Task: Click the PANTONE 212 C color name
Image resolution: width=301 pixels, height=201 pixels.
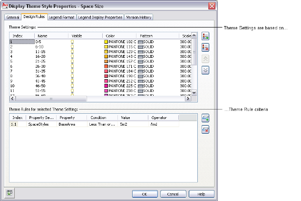Action: pos(122,81)
